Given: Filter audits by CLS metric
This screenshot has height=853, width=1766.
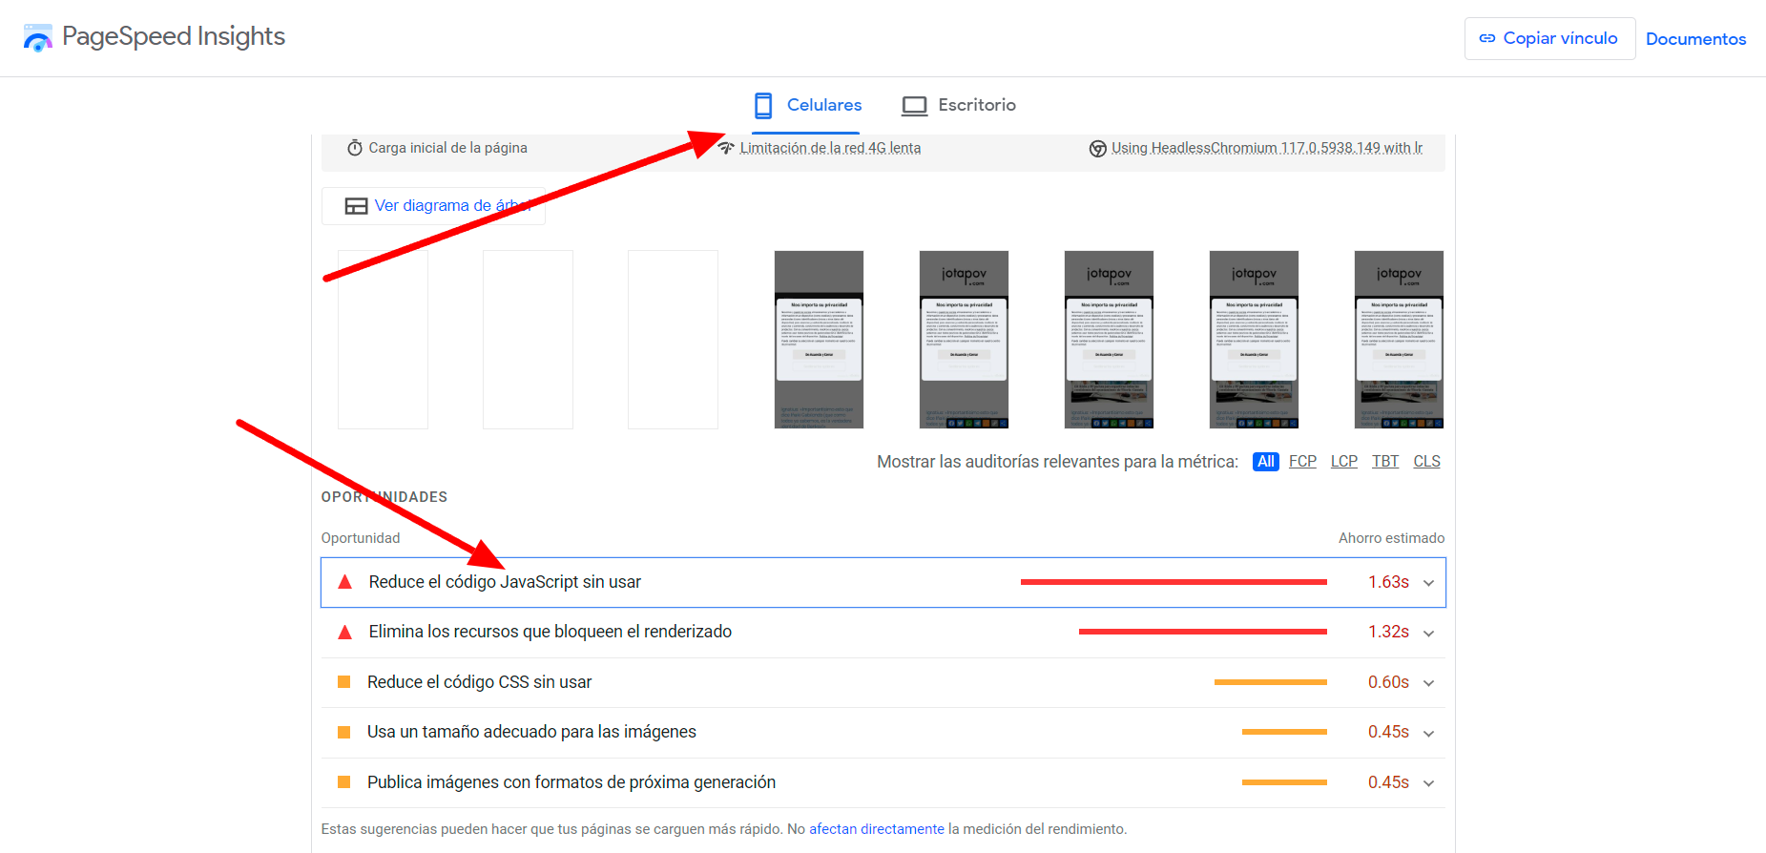Looking at the screenshot, I should click(x=1426, y=462).
